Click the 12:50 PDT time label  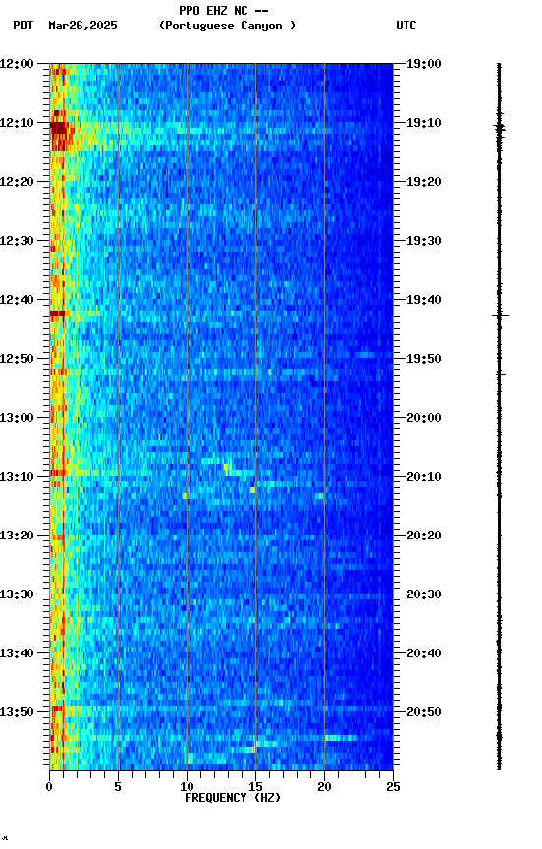pyautogui.click(x=17, y=359)
